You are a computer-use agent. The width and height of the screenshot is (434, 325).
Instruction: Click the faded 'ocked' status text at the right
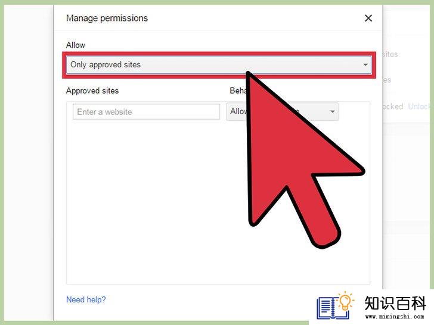(x=393, y=107)
